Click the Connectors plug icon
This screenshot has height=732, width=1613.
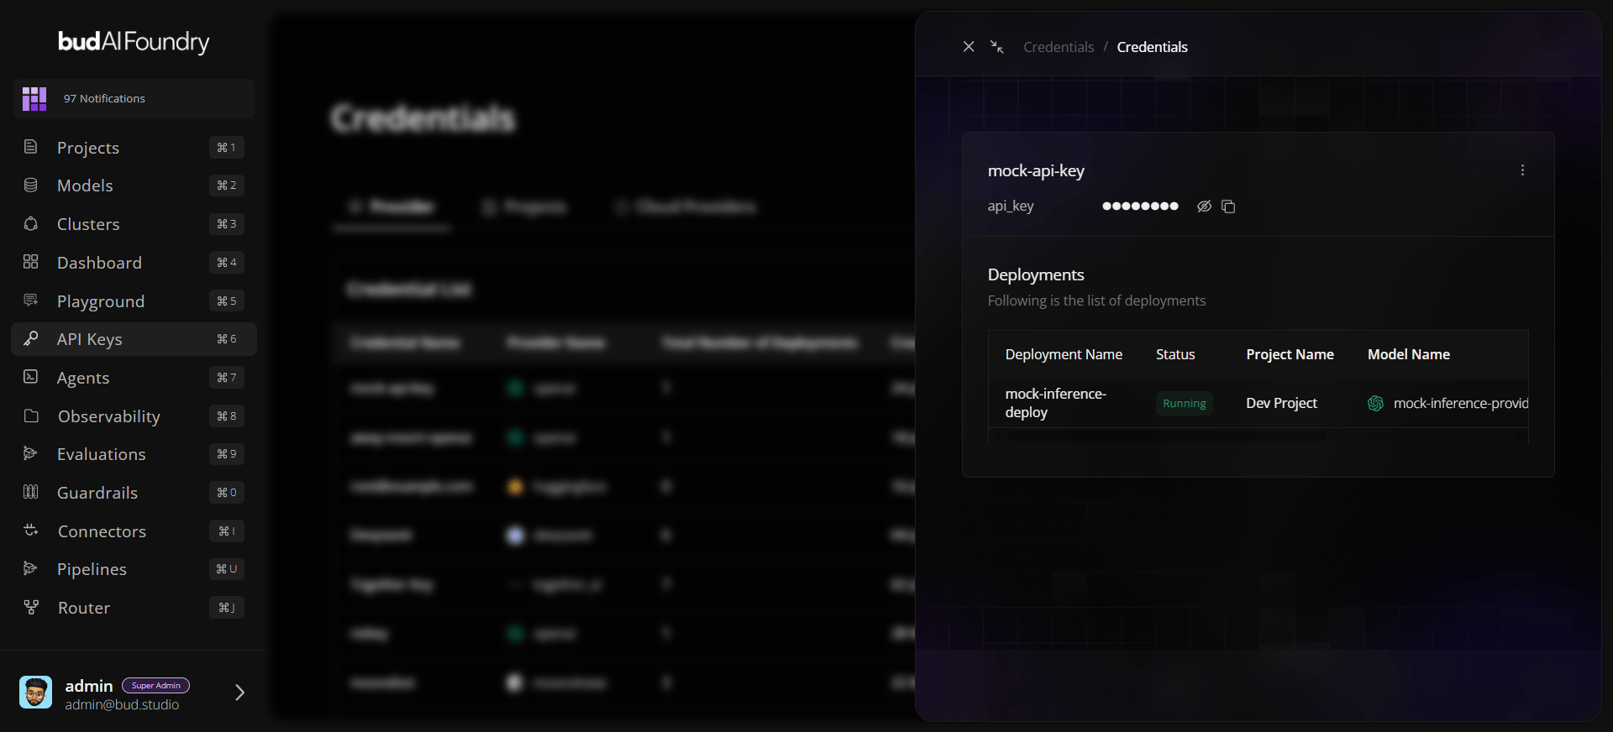pos(31,531)
